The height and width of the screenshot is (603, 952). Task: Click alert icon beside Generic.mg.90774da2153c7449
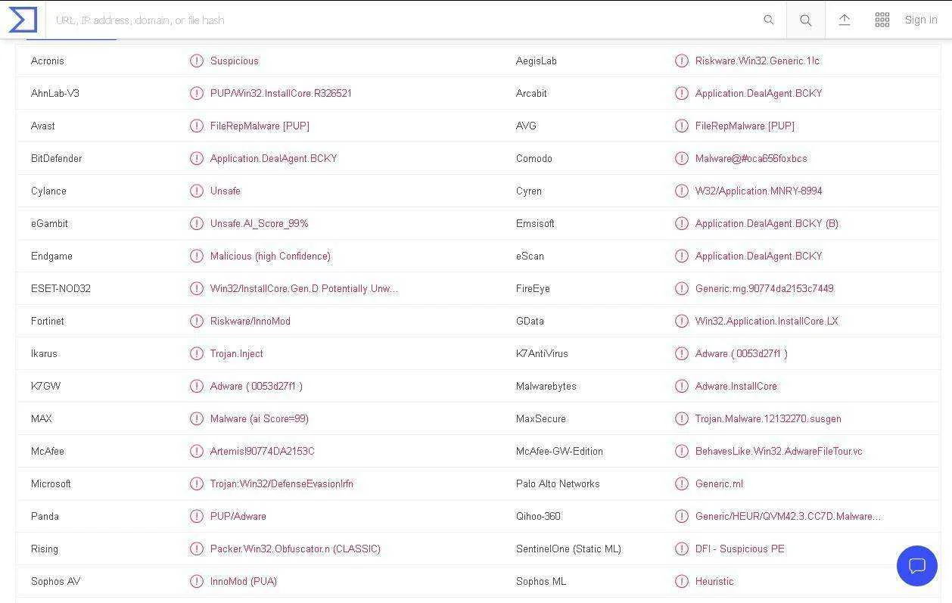682,288
